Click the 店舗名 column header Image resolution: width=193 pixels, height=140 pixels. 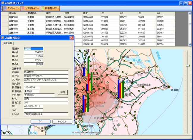(17, 13)
